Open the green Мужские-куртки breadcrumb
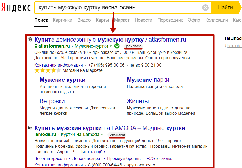 [91, 46]
